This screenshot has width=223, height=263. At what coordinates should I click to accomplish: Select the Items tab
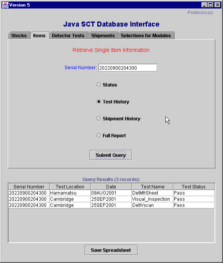point(40,35)
